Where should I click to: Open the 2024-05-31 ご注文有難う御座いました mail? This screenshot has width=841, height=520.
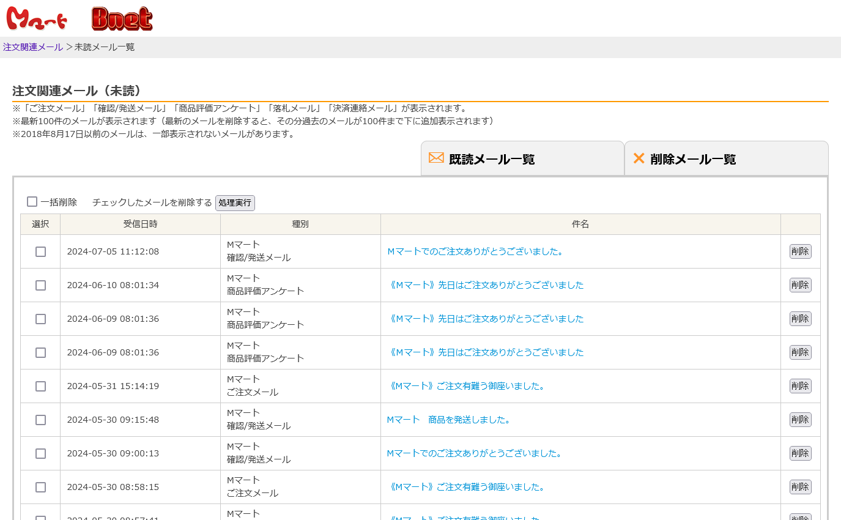pyautogui.click(x=467, y=386)
